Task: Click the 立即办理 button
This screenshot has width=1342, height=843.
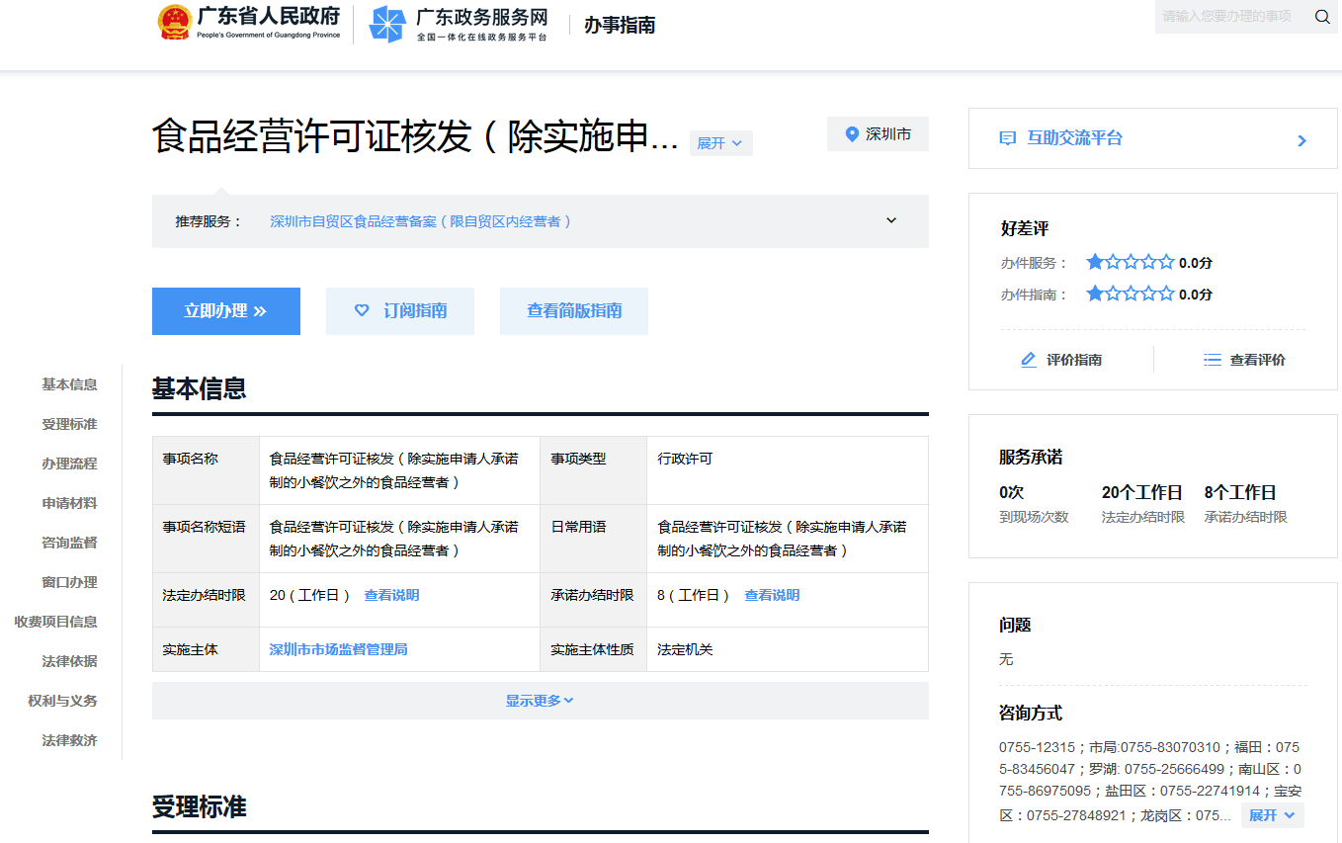Action: [225, 310]
